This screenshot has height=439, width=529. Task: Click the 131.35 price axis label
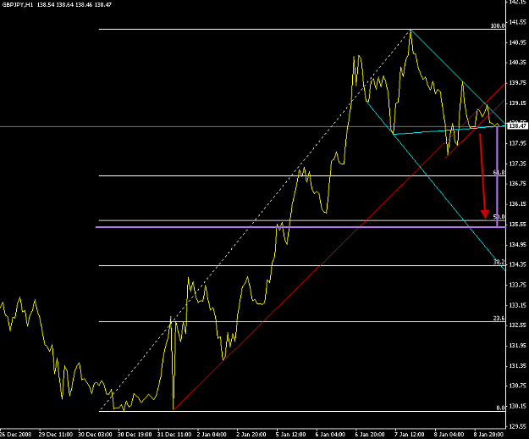click(x=517, y=366)
